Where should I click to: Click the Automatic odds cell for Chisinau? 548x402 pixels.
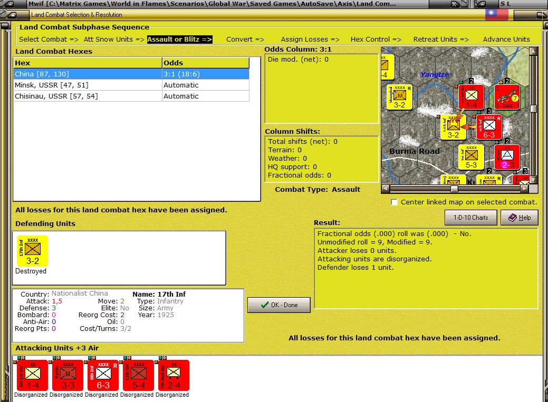[x=206, y=96]
